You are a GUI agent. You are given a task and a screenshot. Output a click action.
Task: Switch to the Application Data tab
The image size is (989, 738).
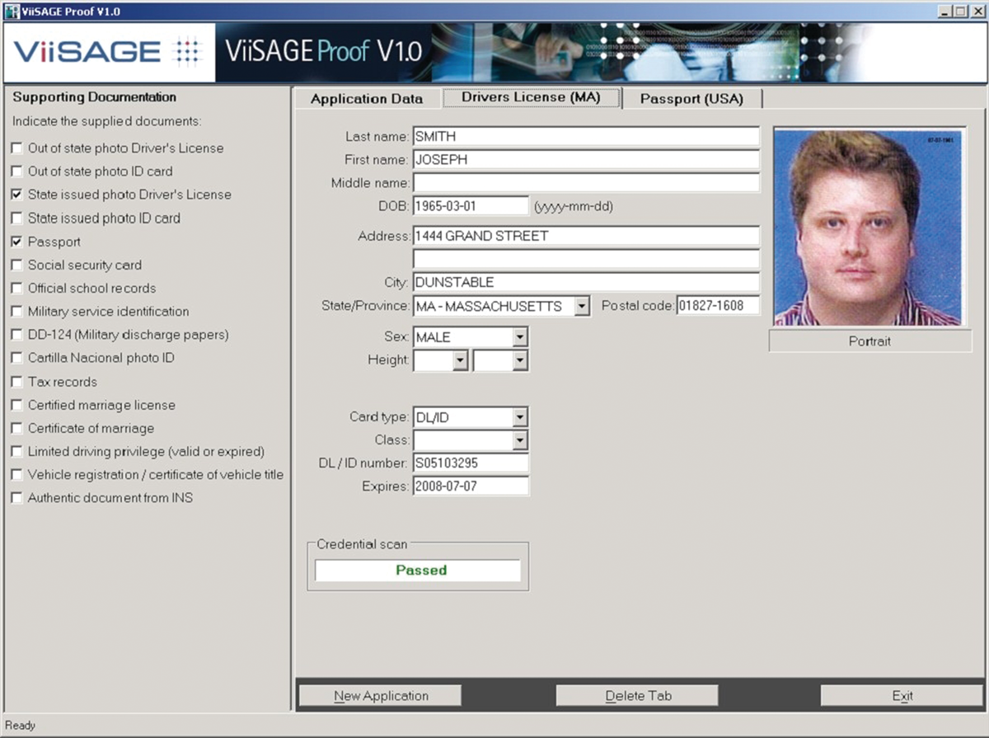(366, 98)
